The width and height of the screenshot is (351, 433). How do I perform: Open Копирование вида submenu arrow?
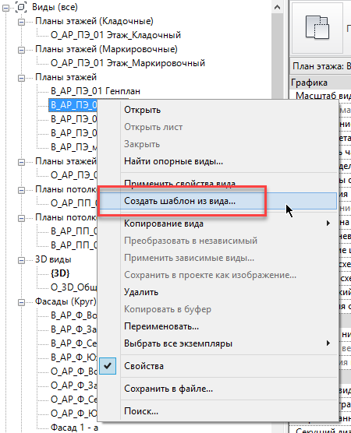[x=328, y=224]
